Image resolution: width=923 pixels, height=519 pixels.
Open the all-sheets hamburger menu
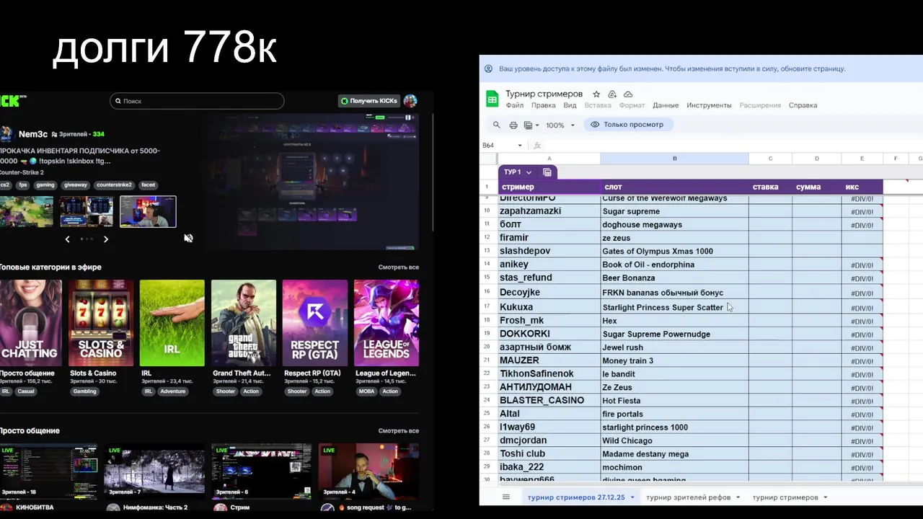coord(506,497)
